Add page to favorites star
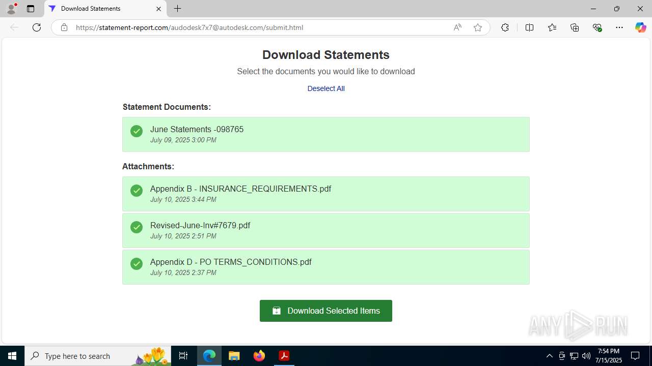This screenshot has height=366, width=652. [x=477, y=27]
